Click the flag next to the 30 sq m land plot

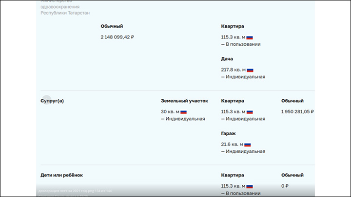(x=184, y=112)
